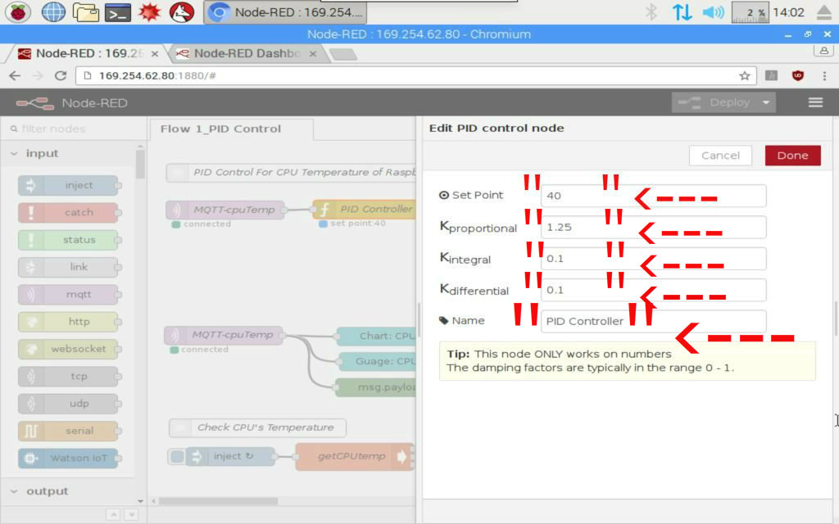Bookmark this page with the star icon
This screenshot has width=839, height=524.
coord(744,75)
